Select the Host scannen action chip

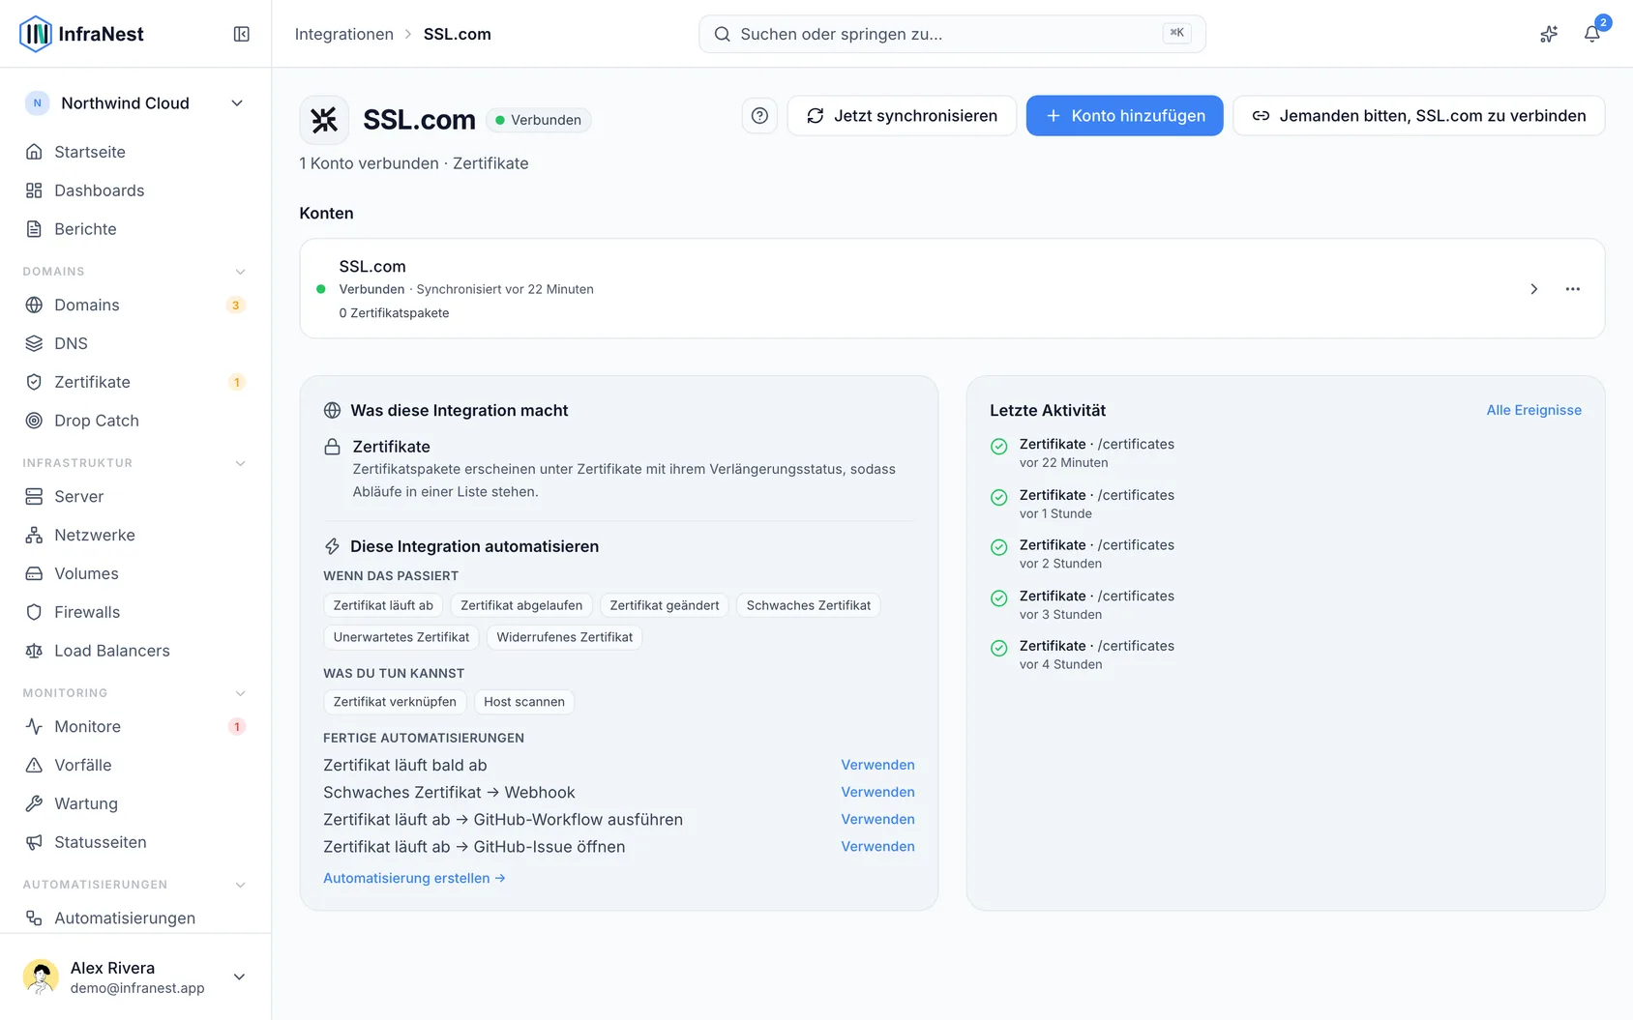click(x=524, y=702)
